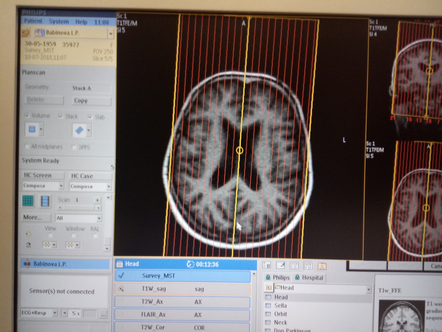Screen dimensions: 442x332
Task: Toggle the RAL checkbox
Action: (95, 236)
